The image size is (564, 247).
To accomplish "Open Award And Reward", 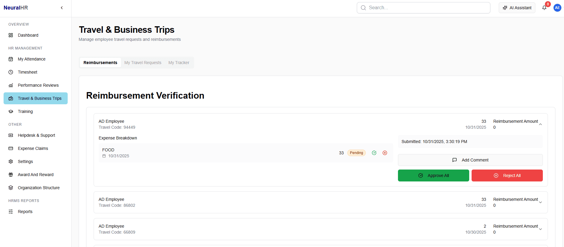I will tap(36, 175).
